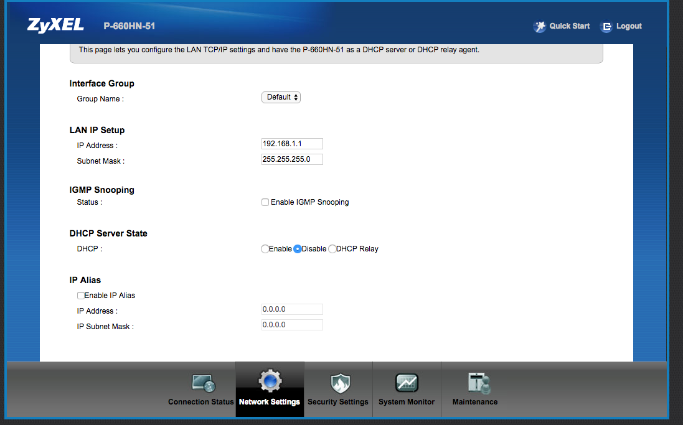Image resolution: width=683 pixels, height=425 pixels.
Task: Open Connection Status via its monitor icon
Action: point(204,384)
